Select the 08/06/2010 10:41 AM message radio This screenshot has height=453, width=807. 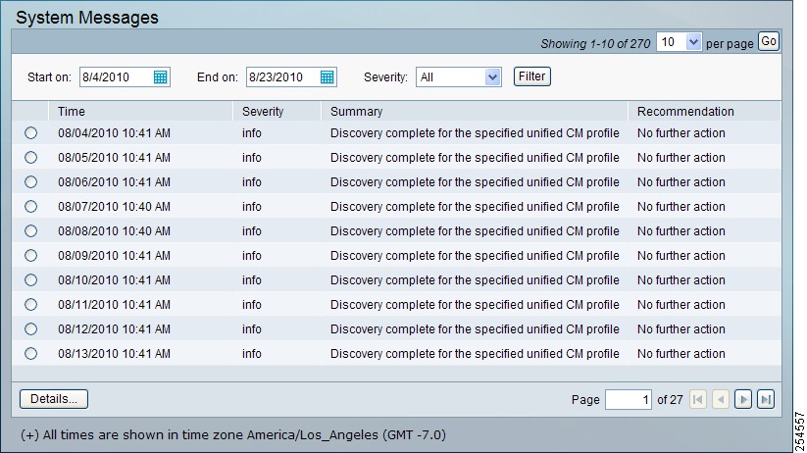tap(30, 182)
